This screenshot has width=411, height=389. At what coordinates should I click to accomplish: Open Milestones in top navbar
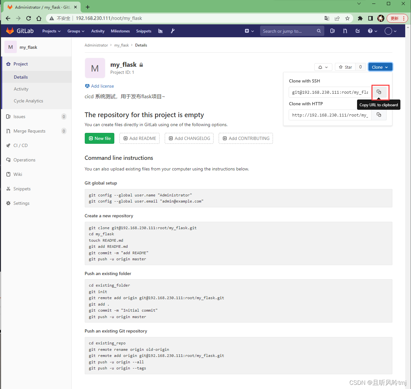pyautogui.click(x=120, y=31)
